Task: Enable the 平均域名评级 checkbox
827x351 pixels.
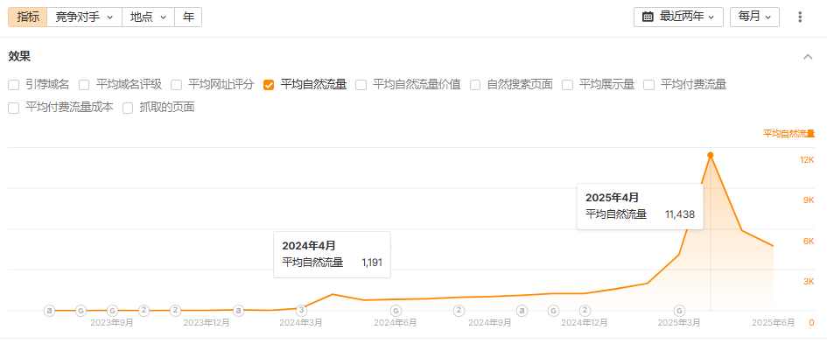Action: click(84, 84)
